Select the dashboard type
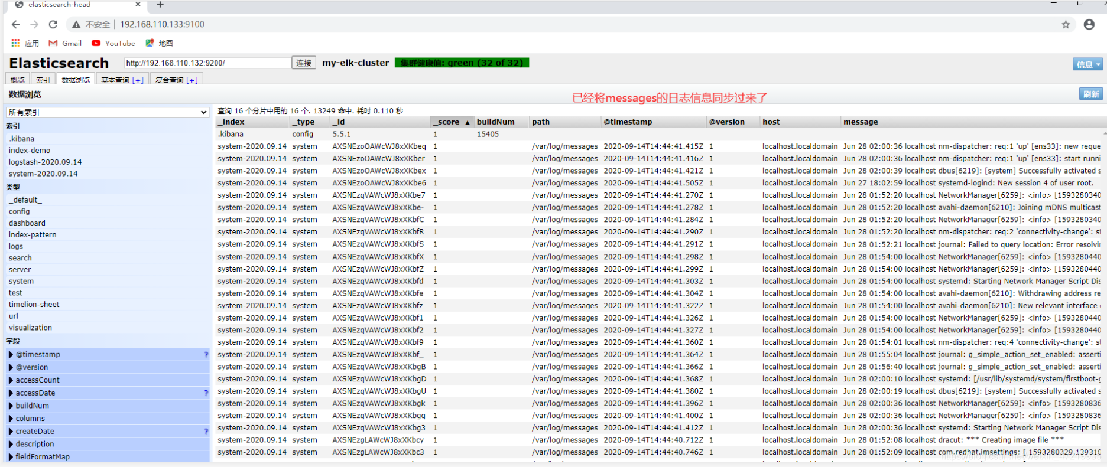Viewport: 1107px width, 467px height. [108, 223]
